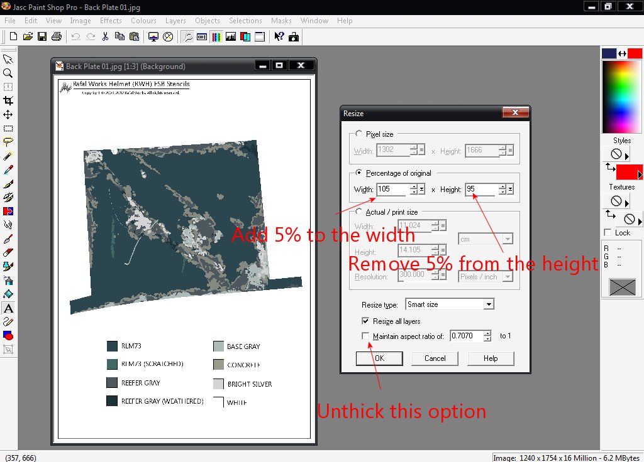Click the Copy icon in toolbar
The image size is (644, 462).
[119, 36]
